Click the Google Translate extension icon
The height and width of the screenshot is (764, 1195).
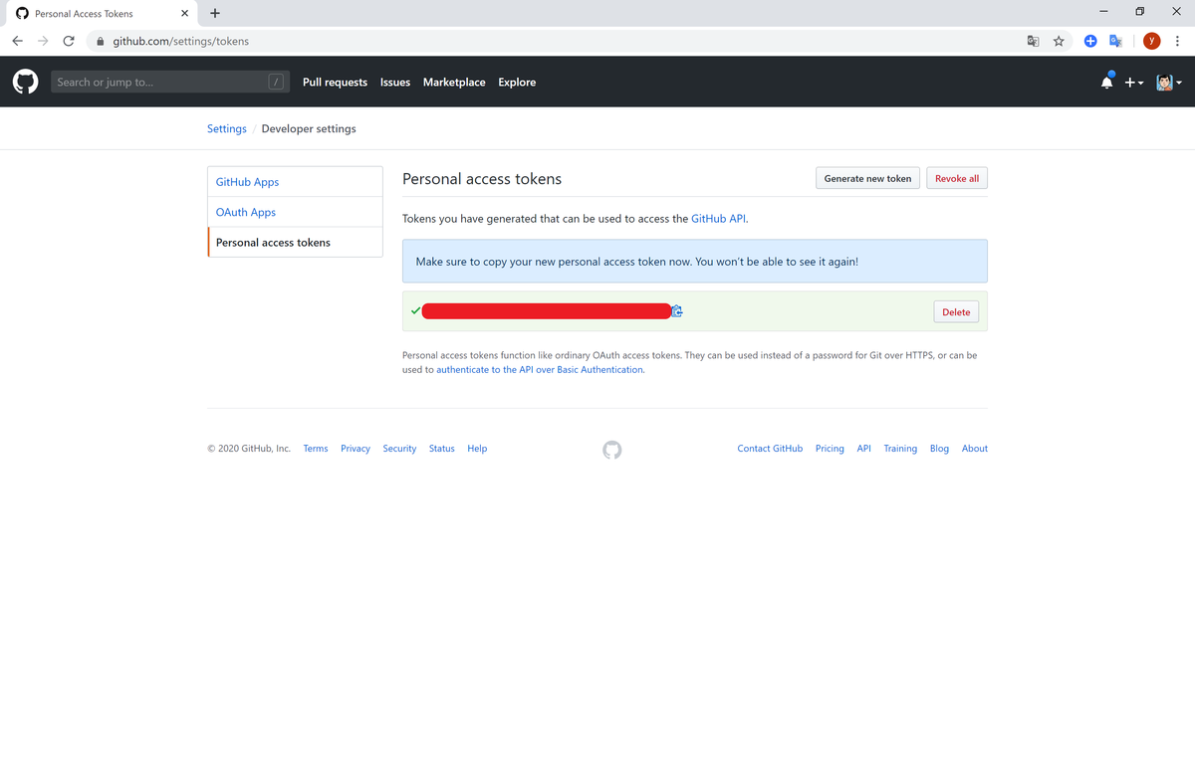coord(1116,41)
